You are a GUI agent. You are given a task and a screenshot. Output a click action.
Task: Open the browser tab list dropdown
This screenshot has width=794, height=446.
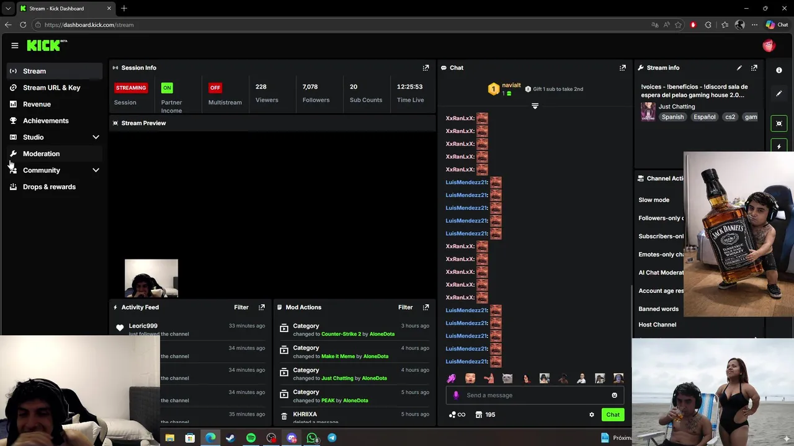(8, 9)
